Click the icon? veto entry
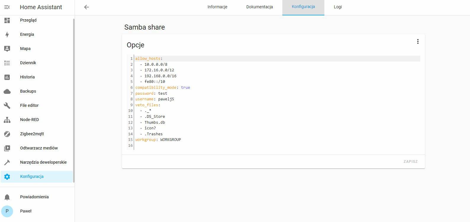Image resolution: width=470 pixels, height=222 pixels. [x=150, y=128]
